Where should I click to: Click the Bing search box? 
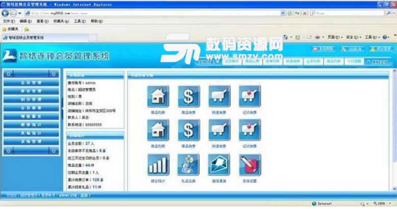click(x=352, y=13)
